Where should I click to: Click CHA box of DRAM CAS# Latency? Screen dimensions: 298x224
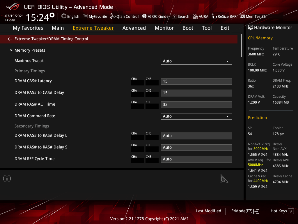tap(137, 83)
